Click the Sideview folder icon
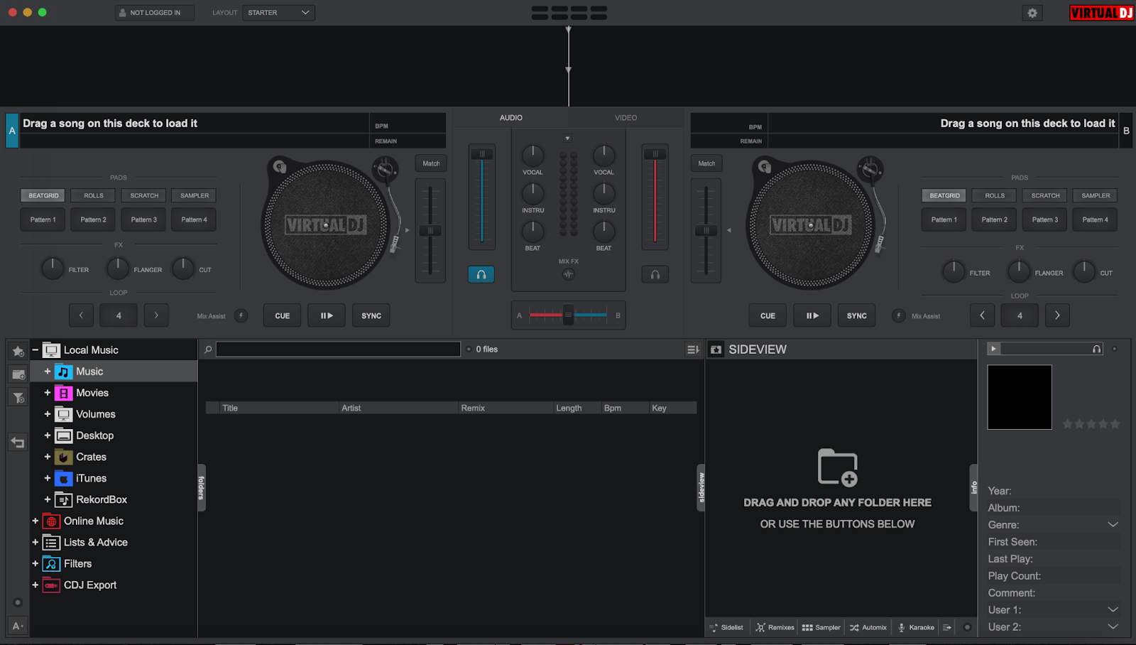 coord(716,349)
